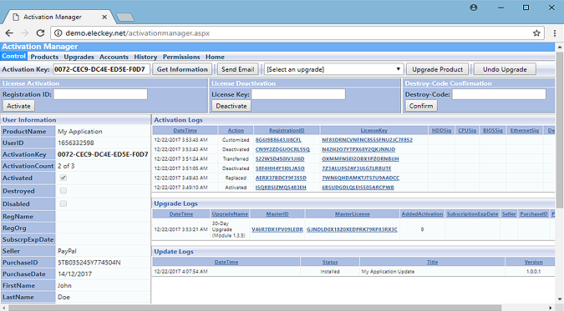Open the MasterID link in Upgrade Logs row
Image resolution: width=564 pixels, height=311 pixels.
click(277, 229)
